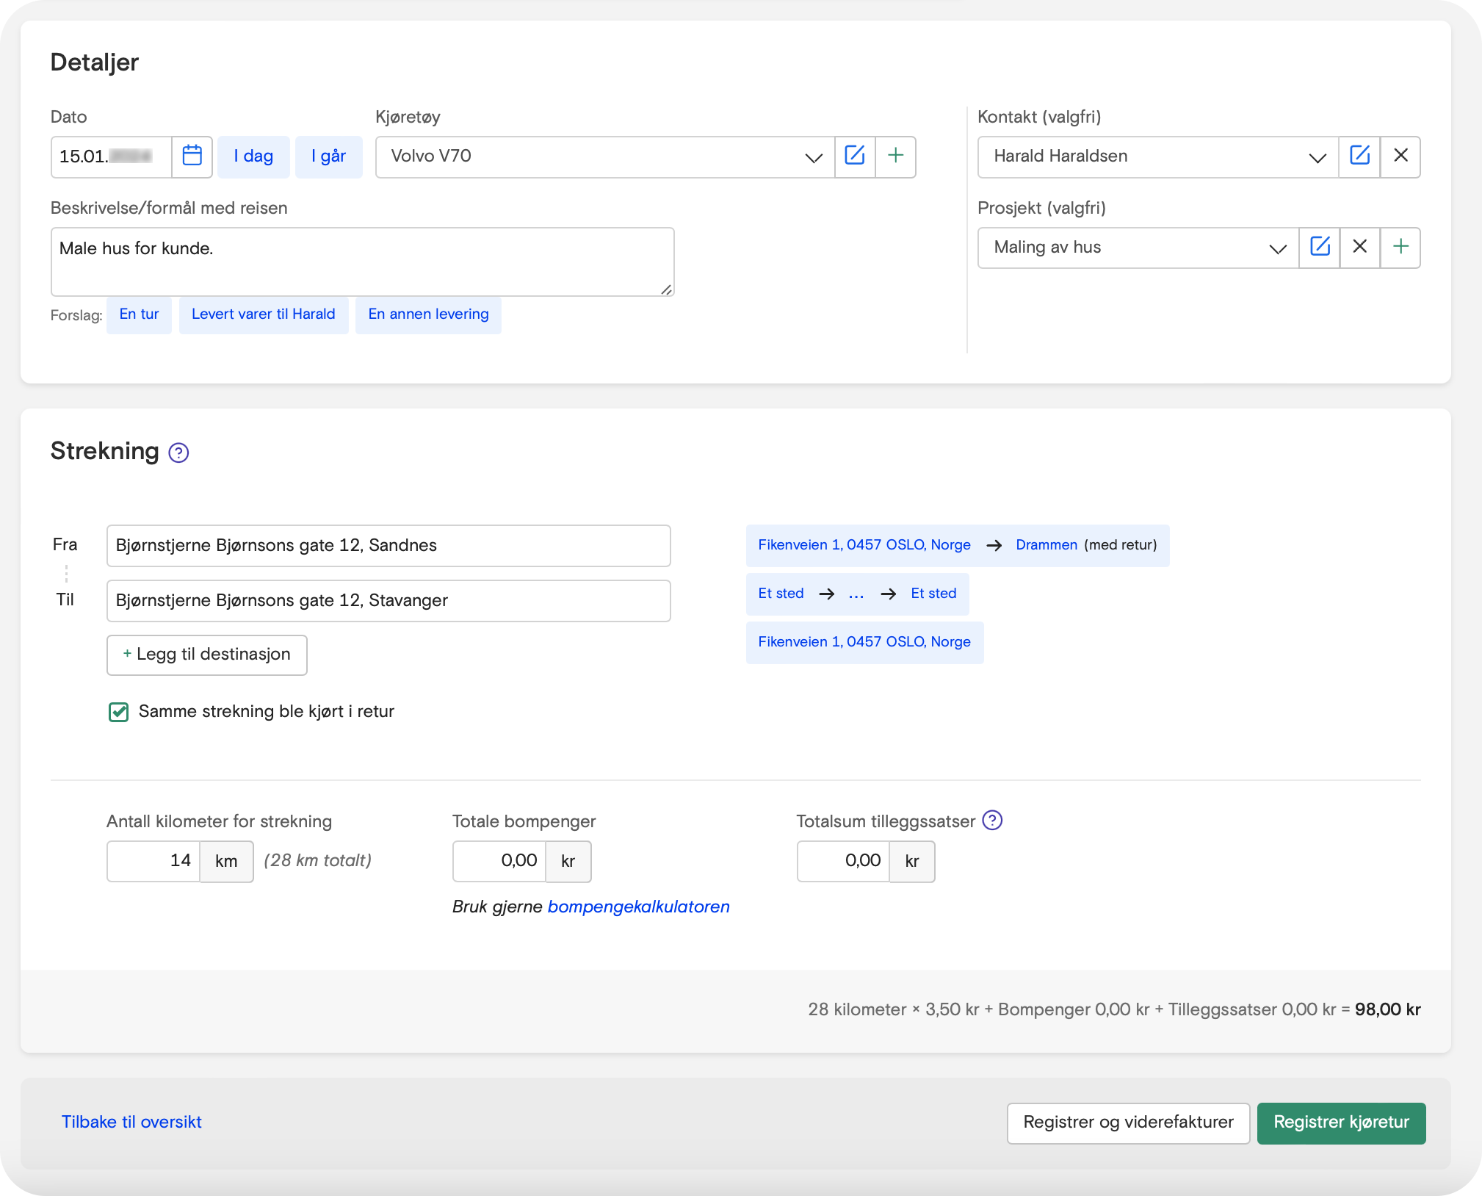Show help for Totalsum tilleggssatser
Image resolution: width=1482 pixels, height=1196 pixels.
992,821
